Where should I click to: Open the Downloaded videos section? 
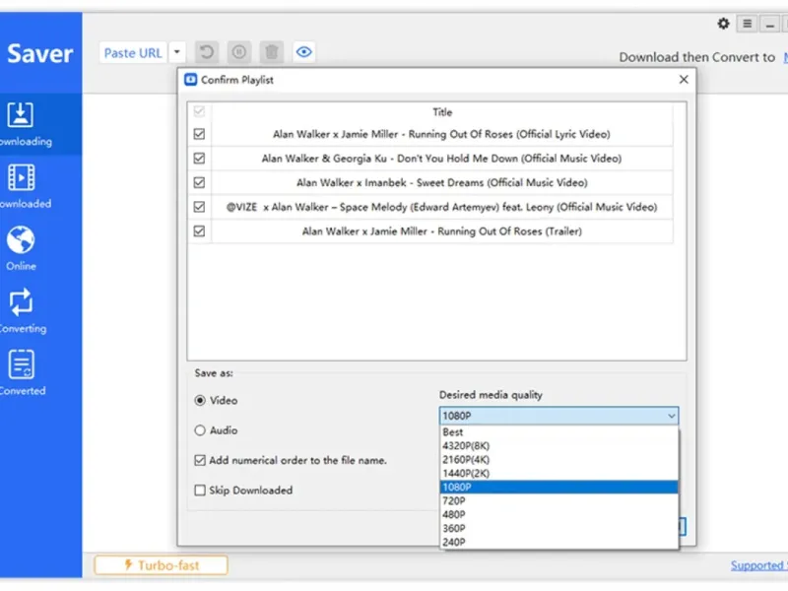[21, 185]
